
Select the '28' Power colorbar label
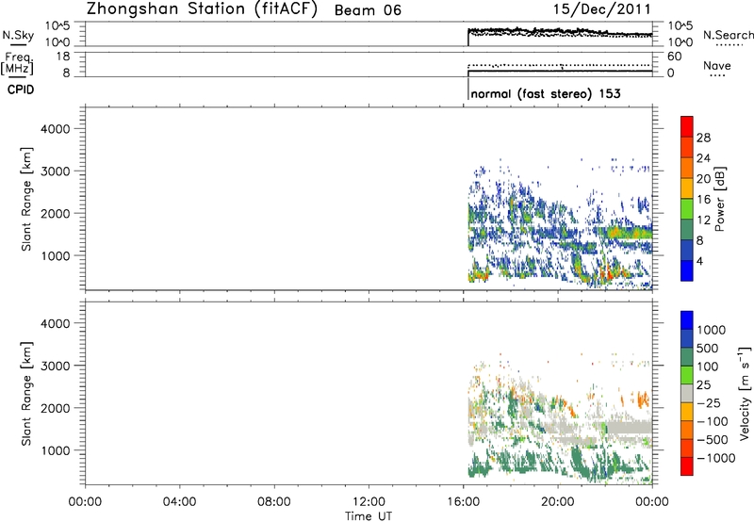(x=703, y=138)
